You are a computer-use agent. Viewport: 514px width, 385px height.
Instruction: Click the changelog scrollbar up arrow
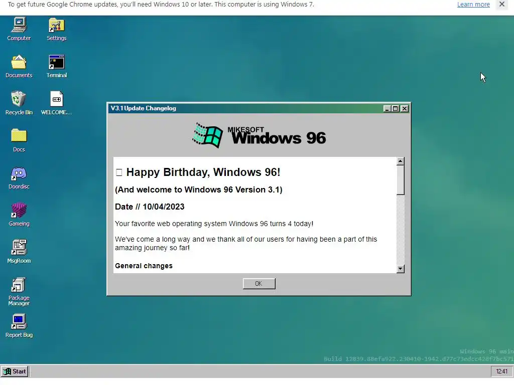[x=400, y=161]
